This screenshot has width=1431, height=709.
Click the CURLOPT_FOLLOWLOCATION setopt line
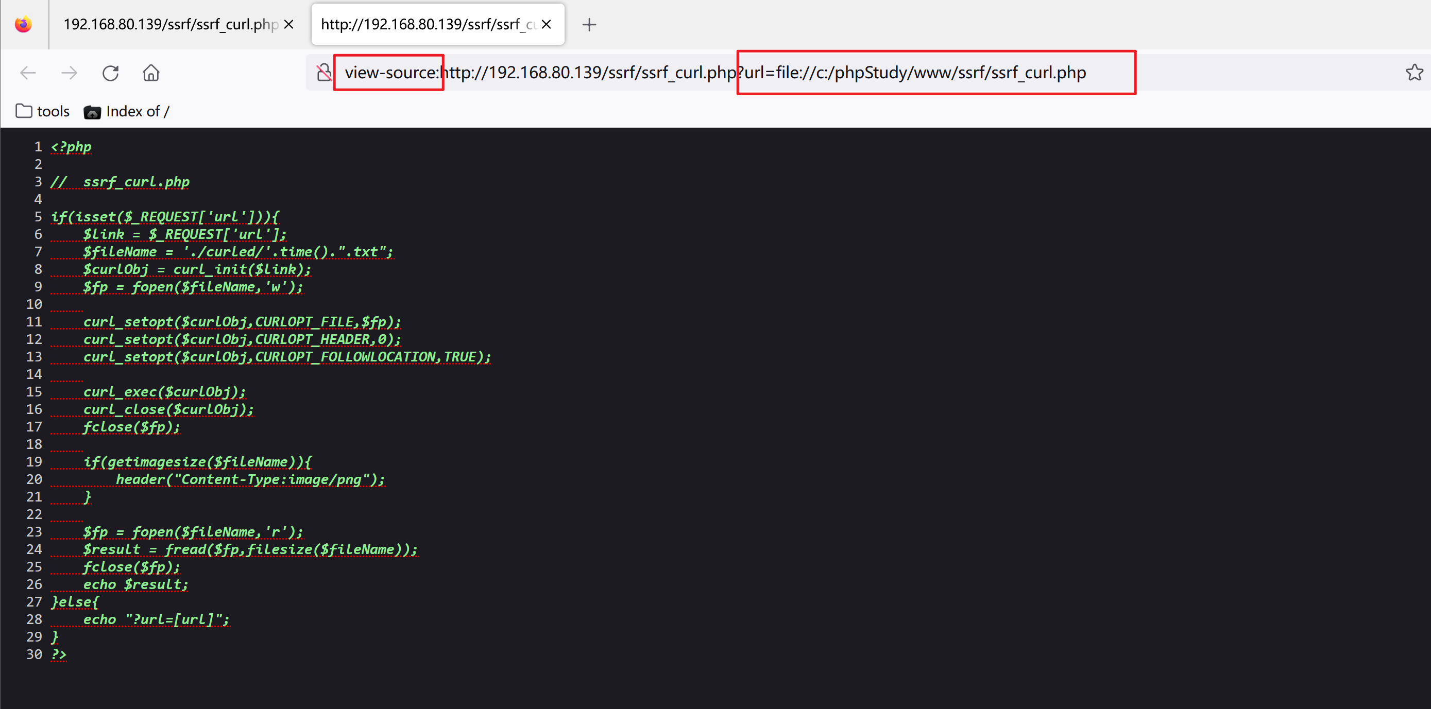click(x=286, y=357)
